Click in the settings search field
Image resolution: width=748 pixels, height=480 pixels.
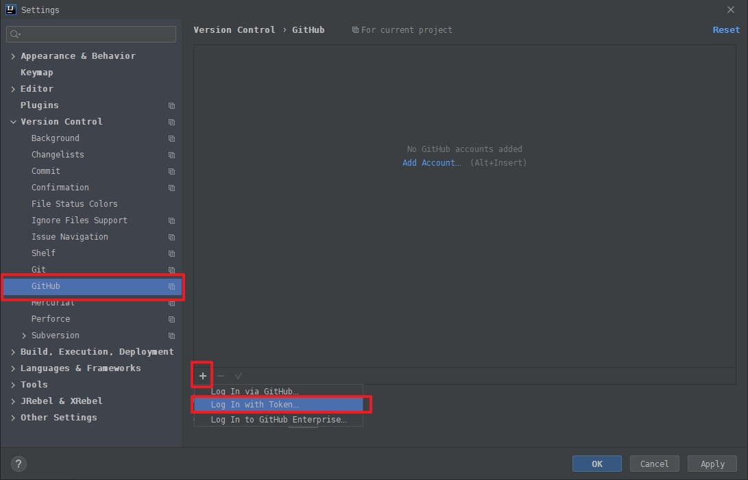(x=91, y=34)
